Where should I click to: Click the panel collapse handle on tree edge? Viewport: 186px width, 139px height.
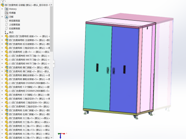pyautogui.click(x=54, y=64)
